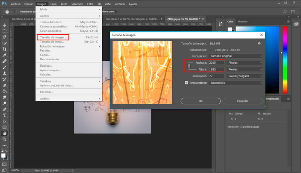301x173 pixels.
Task: Select the Rectangular Marquee tool
Action: tap(5, 31)
